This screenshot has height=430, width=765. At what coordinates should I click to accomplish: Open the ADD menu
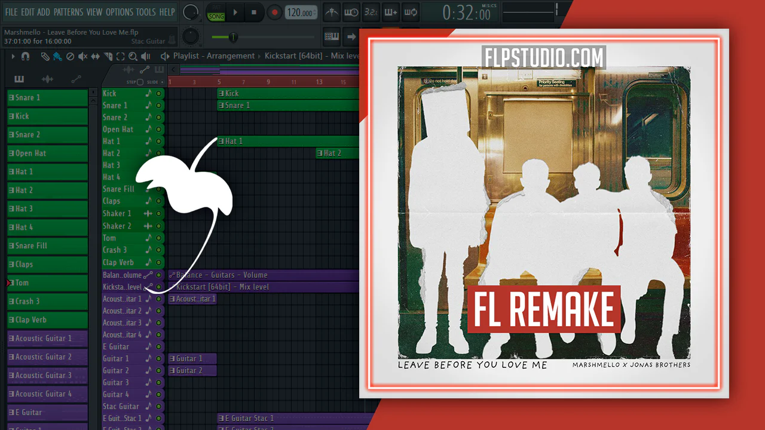(44, 12)
